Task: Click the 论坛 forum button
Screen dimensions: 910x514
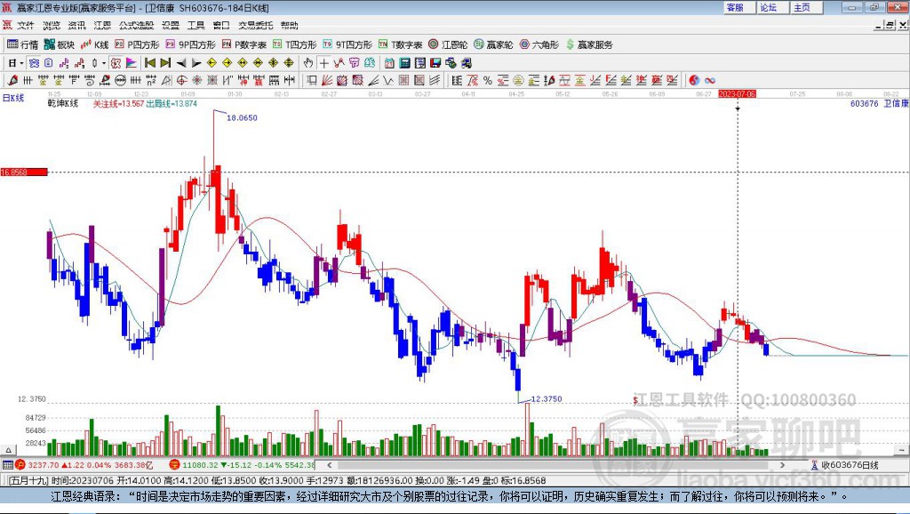Action: click(x=769, y=7)
